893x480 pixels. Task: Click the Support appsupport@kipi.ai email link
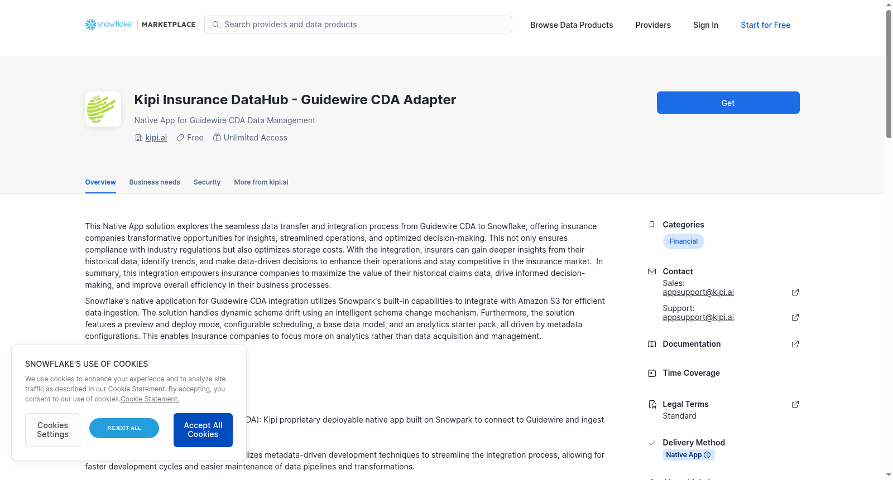click(x=698, y=317)
